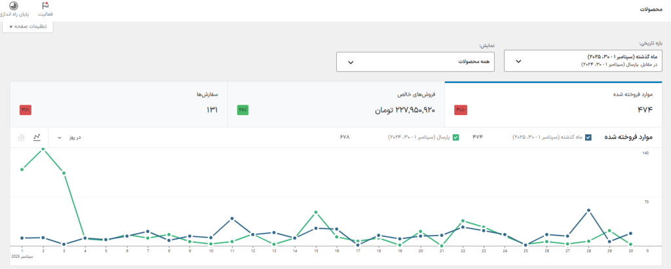Viewport: 671px width, 269px height.
Task: Click the green peak data point on day 2
Action: coord(43,149)
